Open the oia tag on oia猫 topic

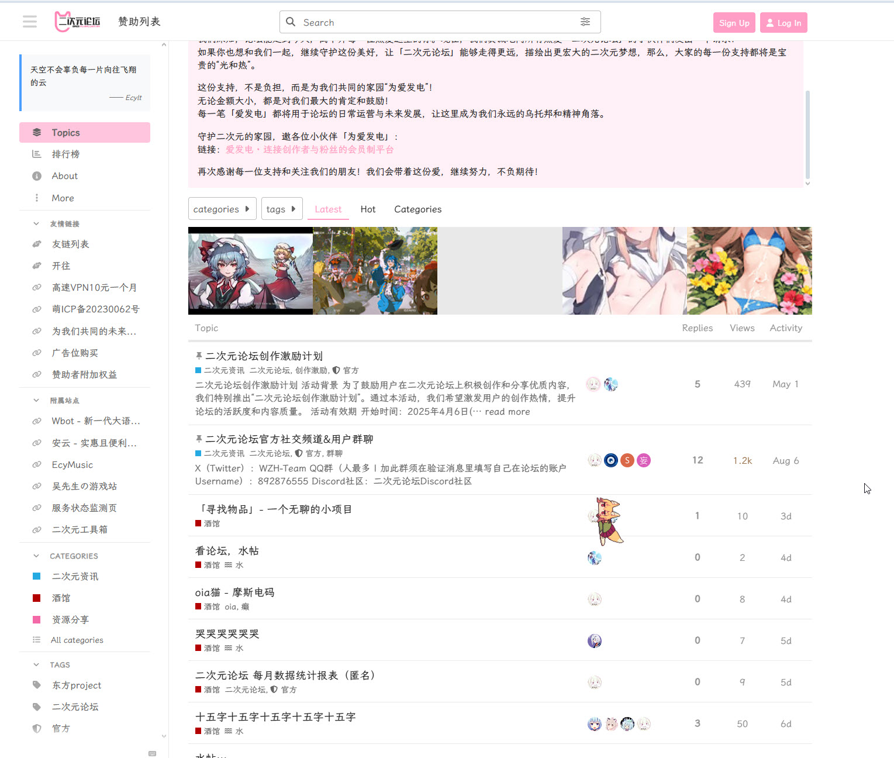230,607
